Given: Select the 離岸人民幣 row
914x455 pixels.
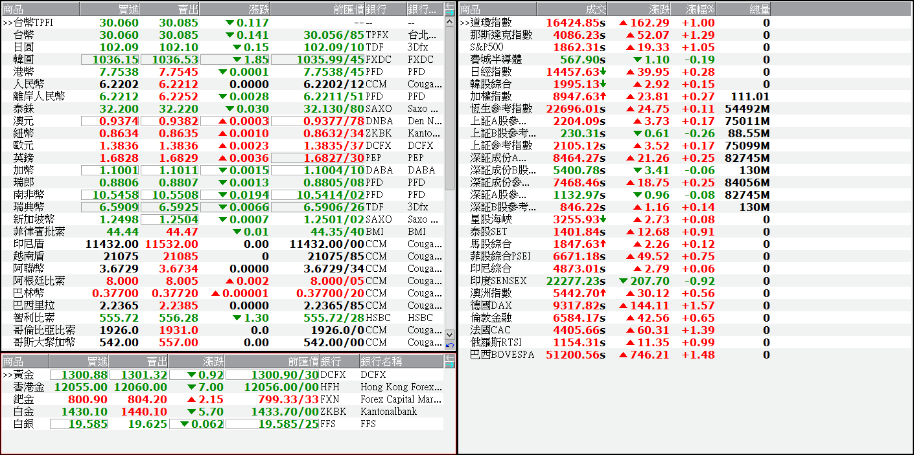Looking at the screenshot, I should coord(222,96).
